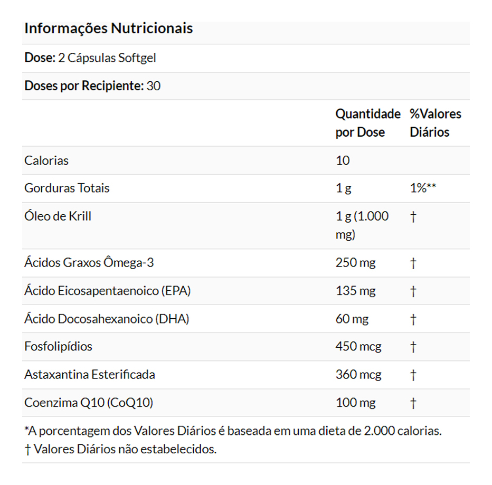Click the 1%** daily value for Gorduras Totais
Image resolution: width=492 pixels, height=485 pixels.
click(423, 188)
